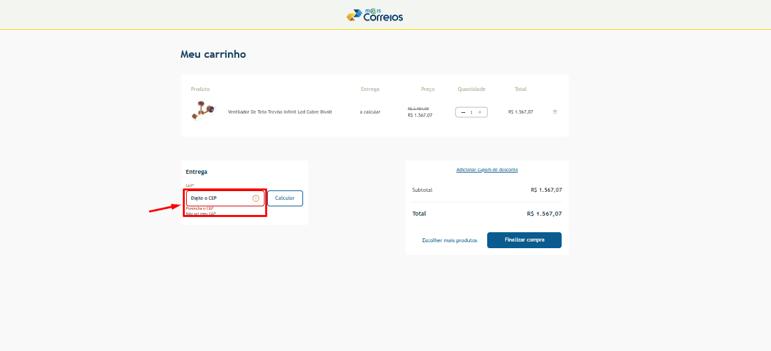Click the Entrega section heading

click(197, 172)
